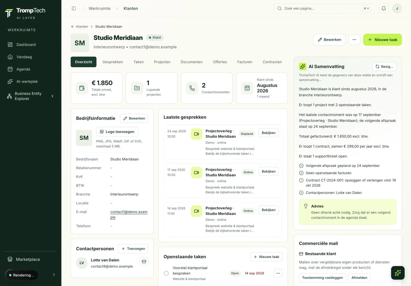Click video icon of 24 sep Projectoverleg
The width and height of the screenshot is (411, 286).
pos(196,134)
